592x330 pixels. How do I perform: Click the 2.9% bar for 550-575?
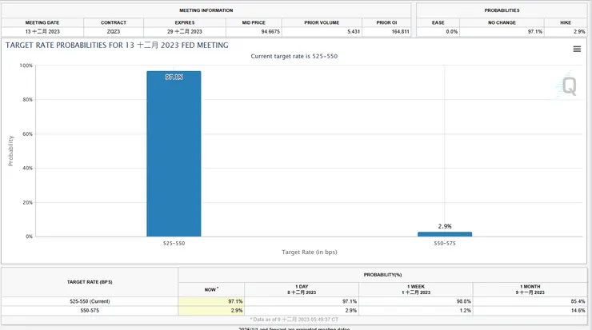tap(444, 234)
